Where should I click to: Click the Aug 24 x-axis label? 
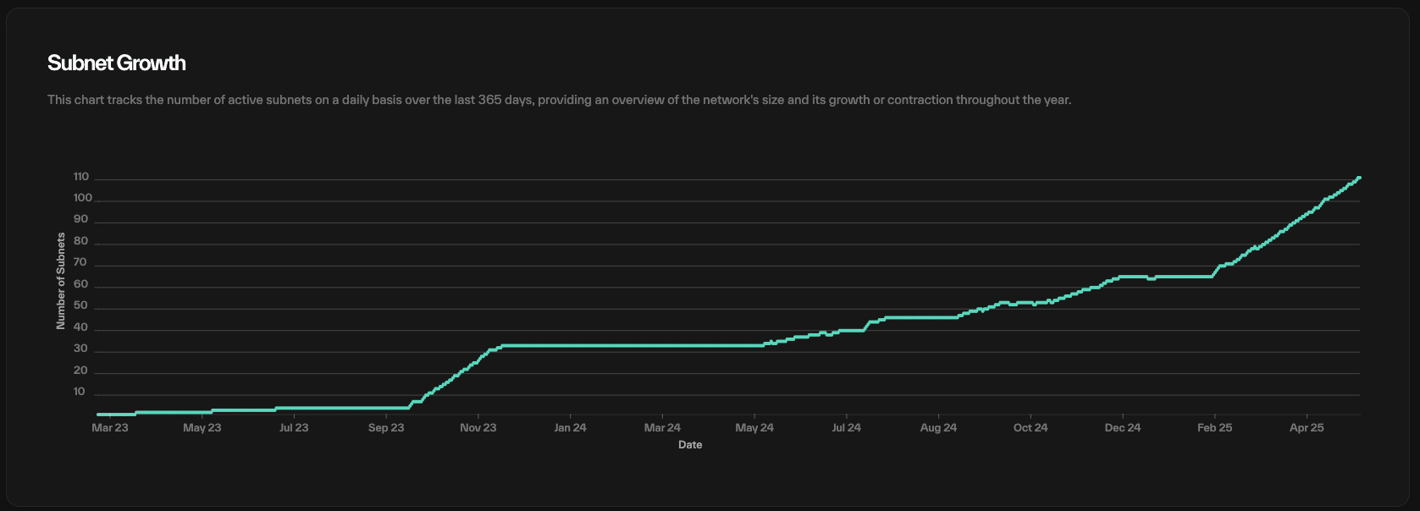pyautogui.click(x=938, y=428)
